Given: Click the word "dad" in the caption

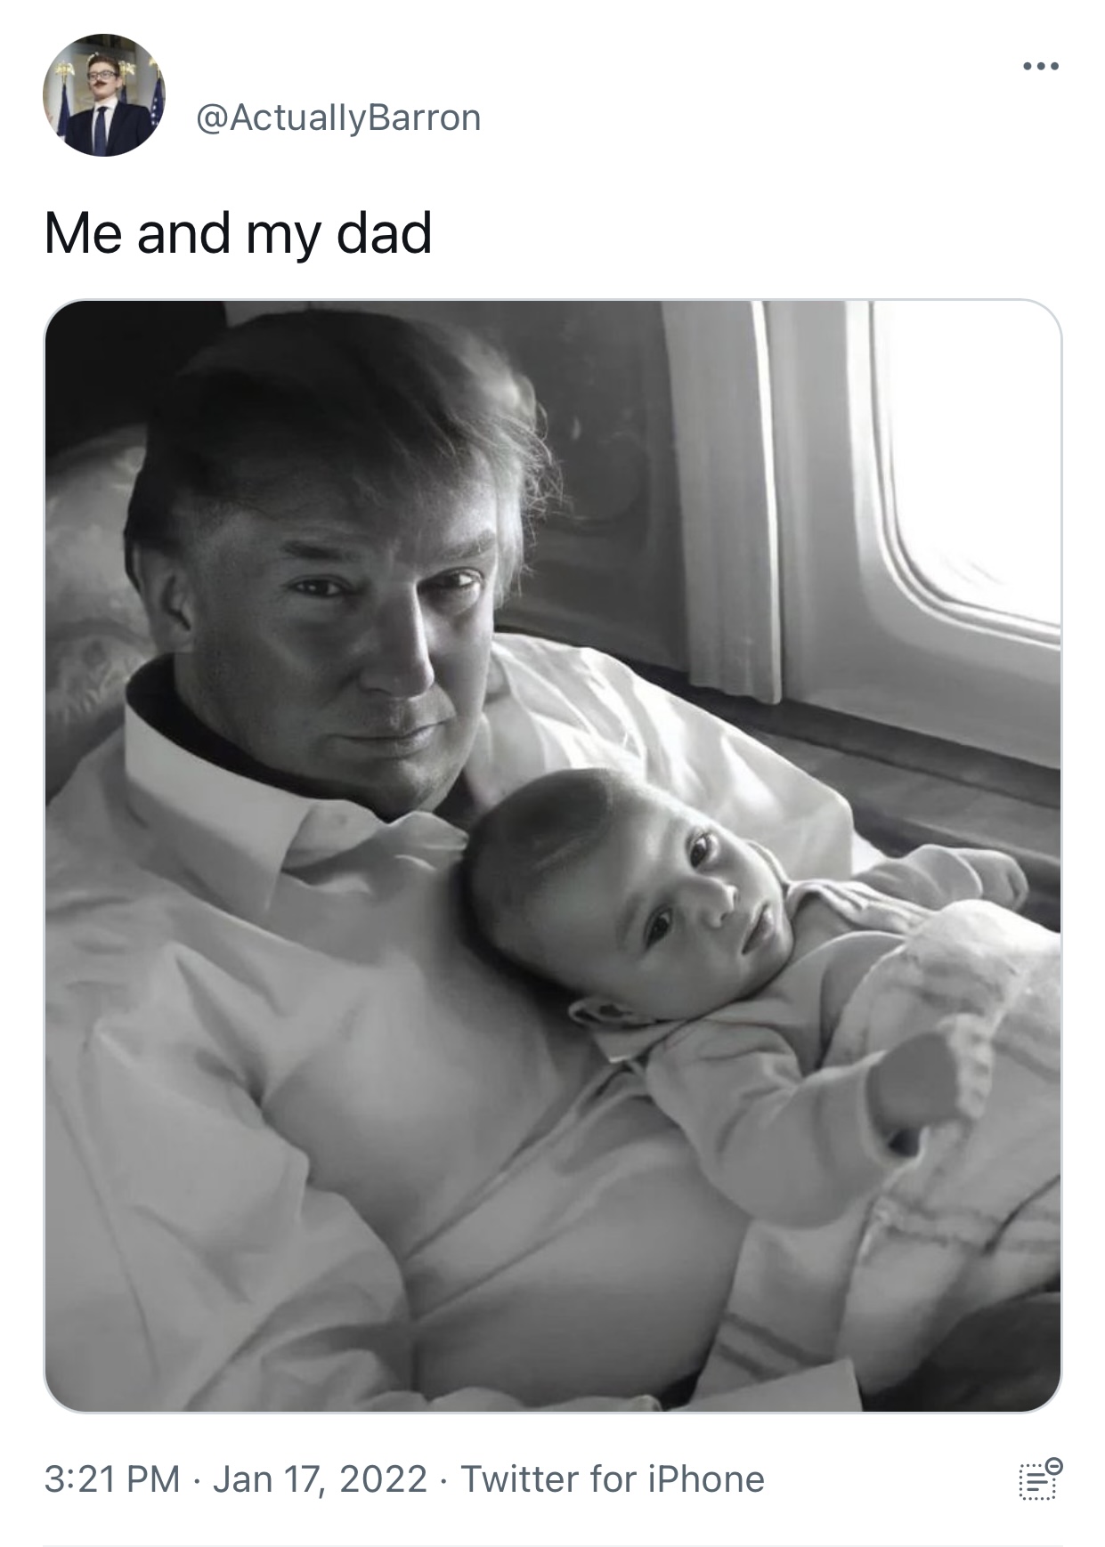Looking at the screenshot, I should [385, 232].
